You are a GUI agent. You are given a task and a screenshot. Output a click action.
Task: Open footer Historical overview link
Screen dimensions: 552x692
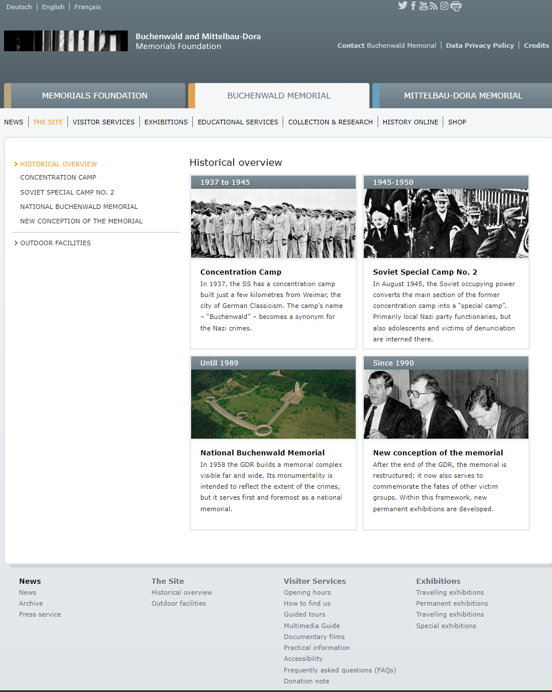pyautogui.click(x=182, y=592)
